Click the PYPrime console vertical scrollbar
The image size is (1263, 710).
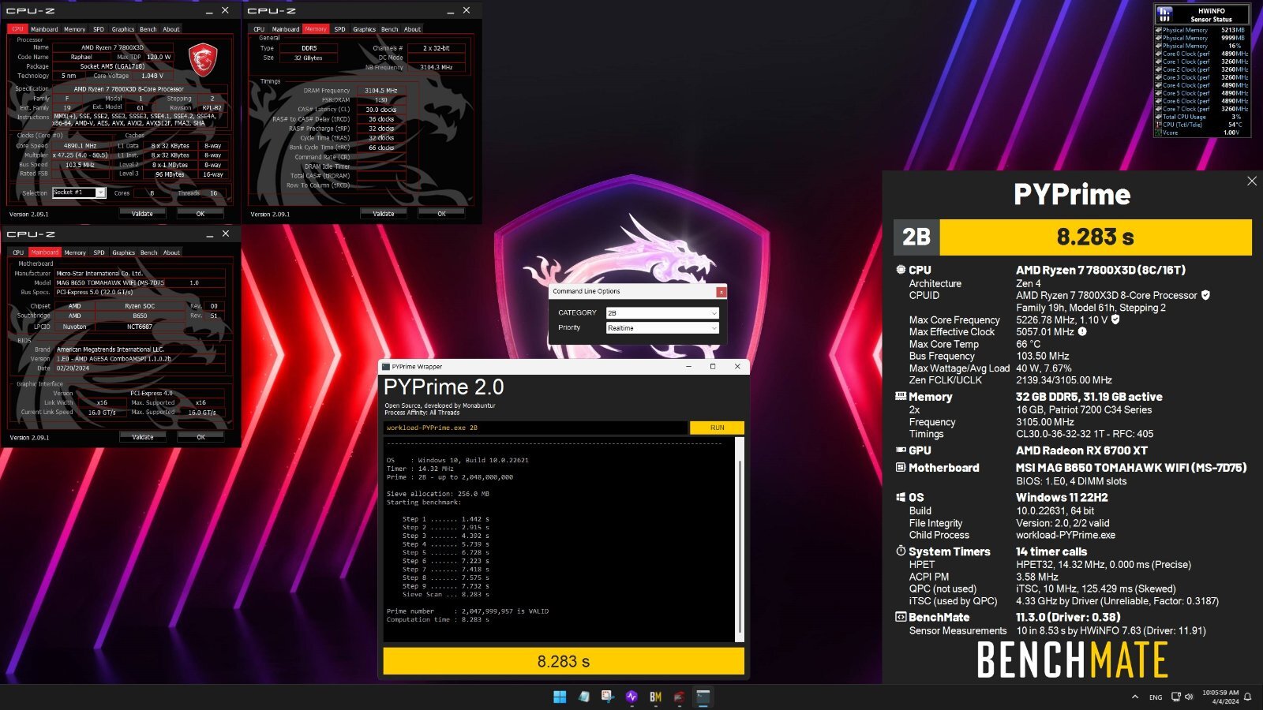point(740,538)
